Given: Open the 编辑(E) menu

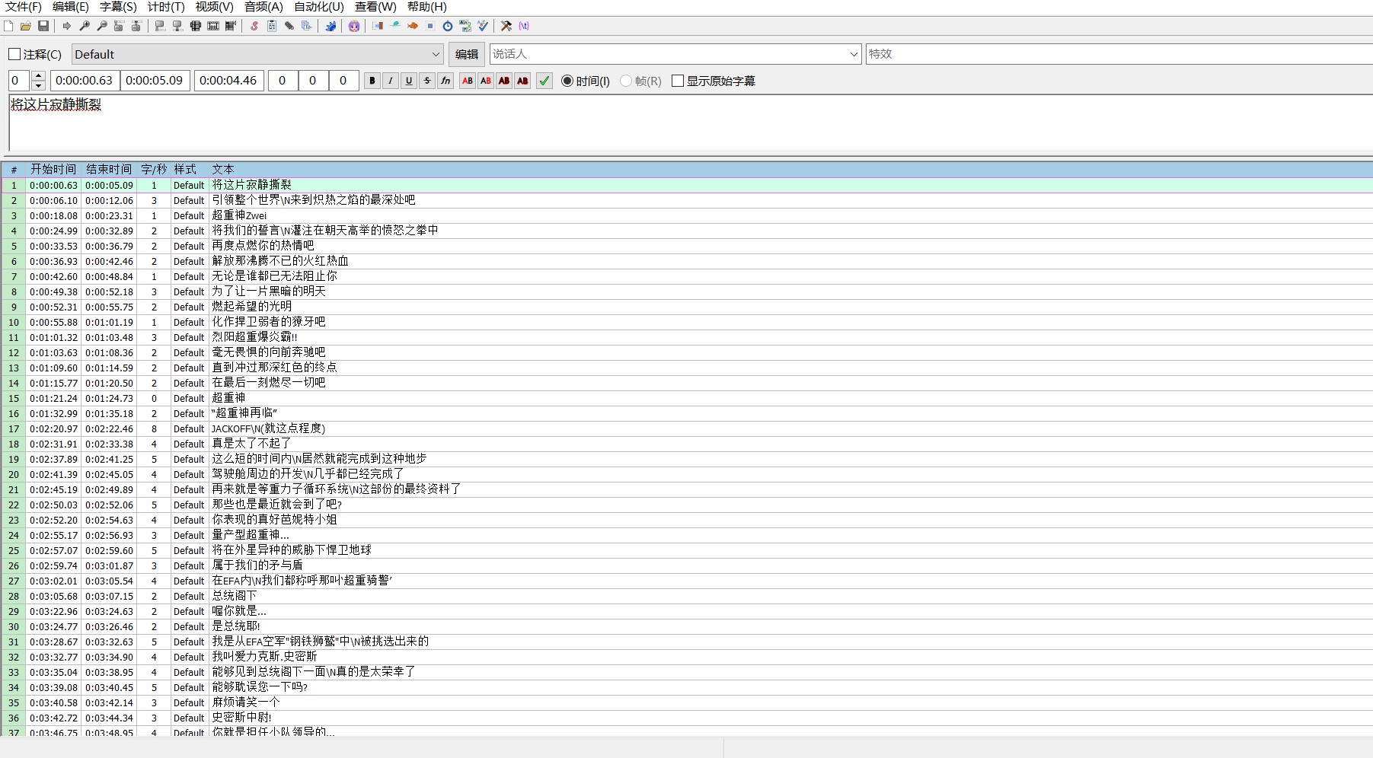Looking at the screenshot, I should tap(71, 7).
